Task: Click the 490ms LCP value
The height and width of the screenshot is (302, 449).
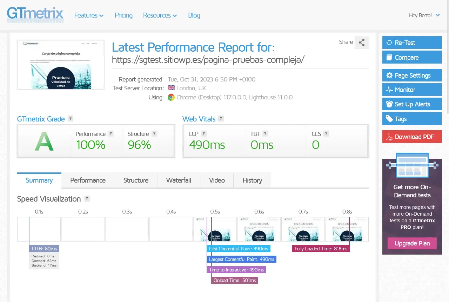Action: [207, 145]
